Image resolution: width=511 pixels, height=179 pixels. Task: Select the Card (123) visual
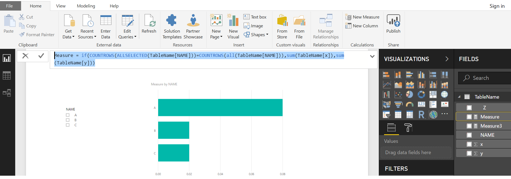coord(421,104)
